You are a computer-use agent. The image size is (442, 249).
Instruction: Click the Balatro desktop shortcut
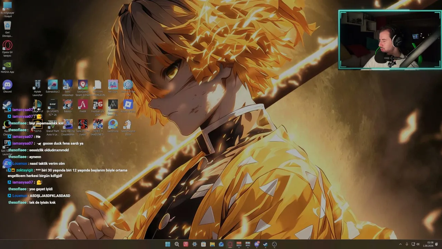pyautogui.click(x=68, y=107)
